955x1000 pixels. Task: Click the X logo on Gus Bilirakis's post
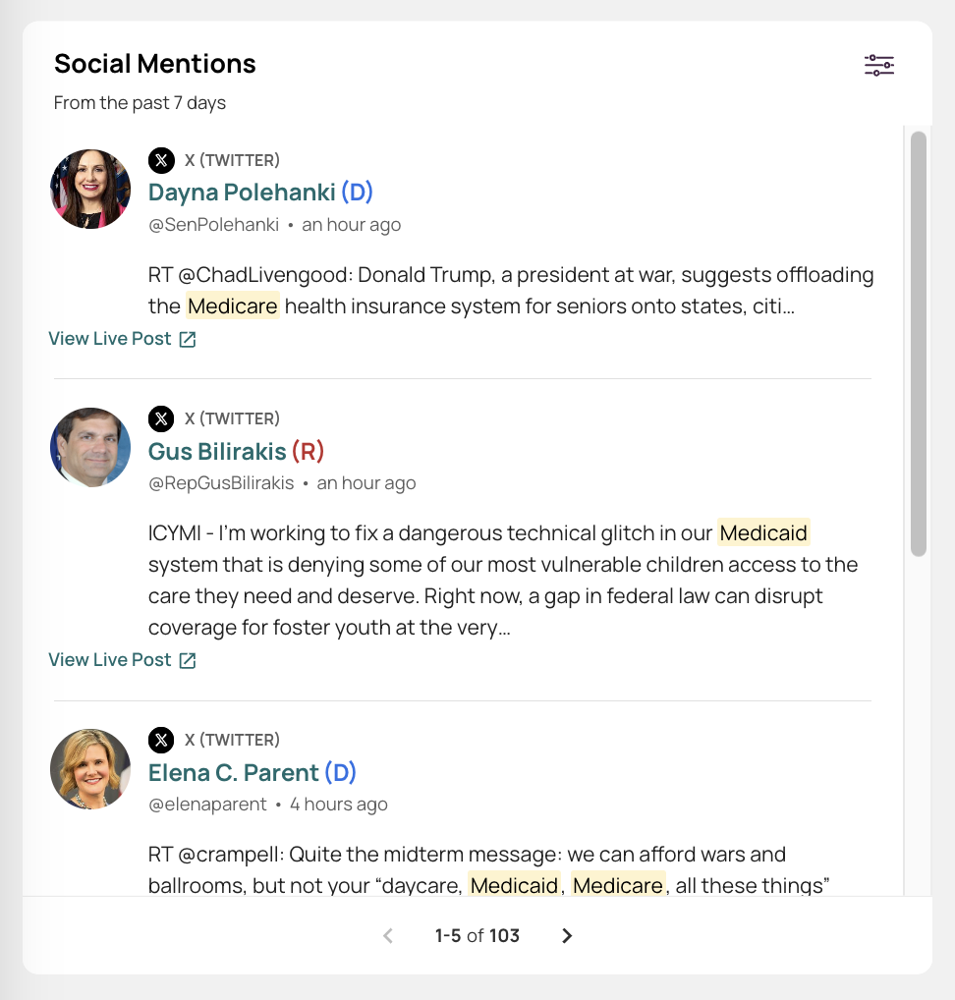[x=161, y=418]
